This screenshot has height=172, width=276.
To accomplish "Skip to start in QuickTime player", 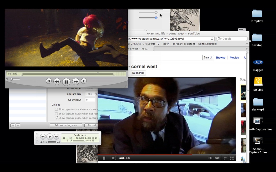I will pyautogui.click(x=49, y=81).
